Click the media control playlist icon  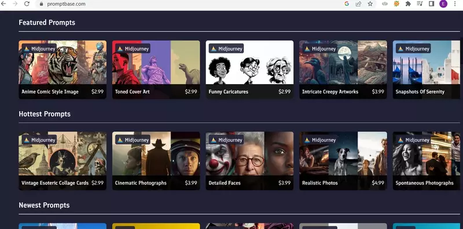pos(420,4)
